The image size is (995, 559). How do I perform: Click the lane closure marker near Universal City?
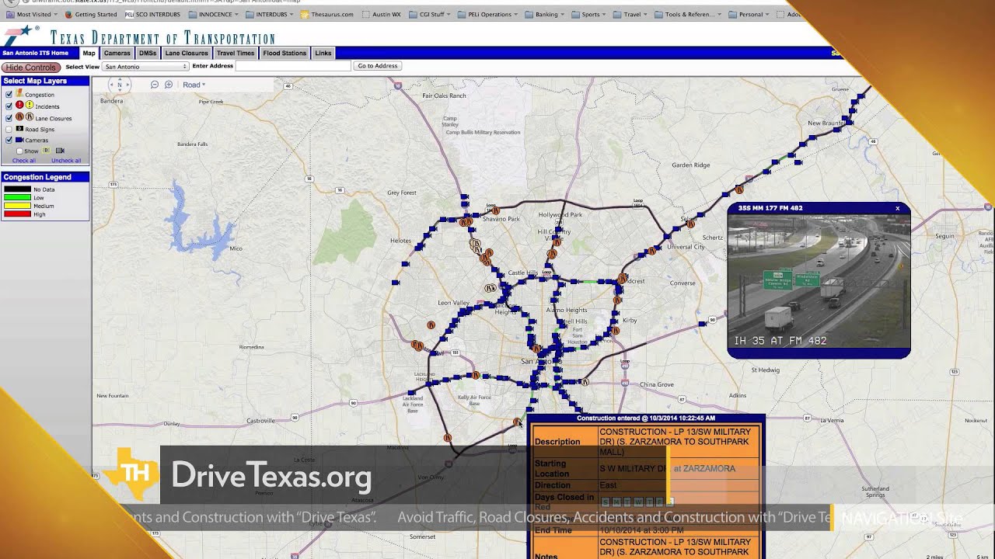pos(651,251)
